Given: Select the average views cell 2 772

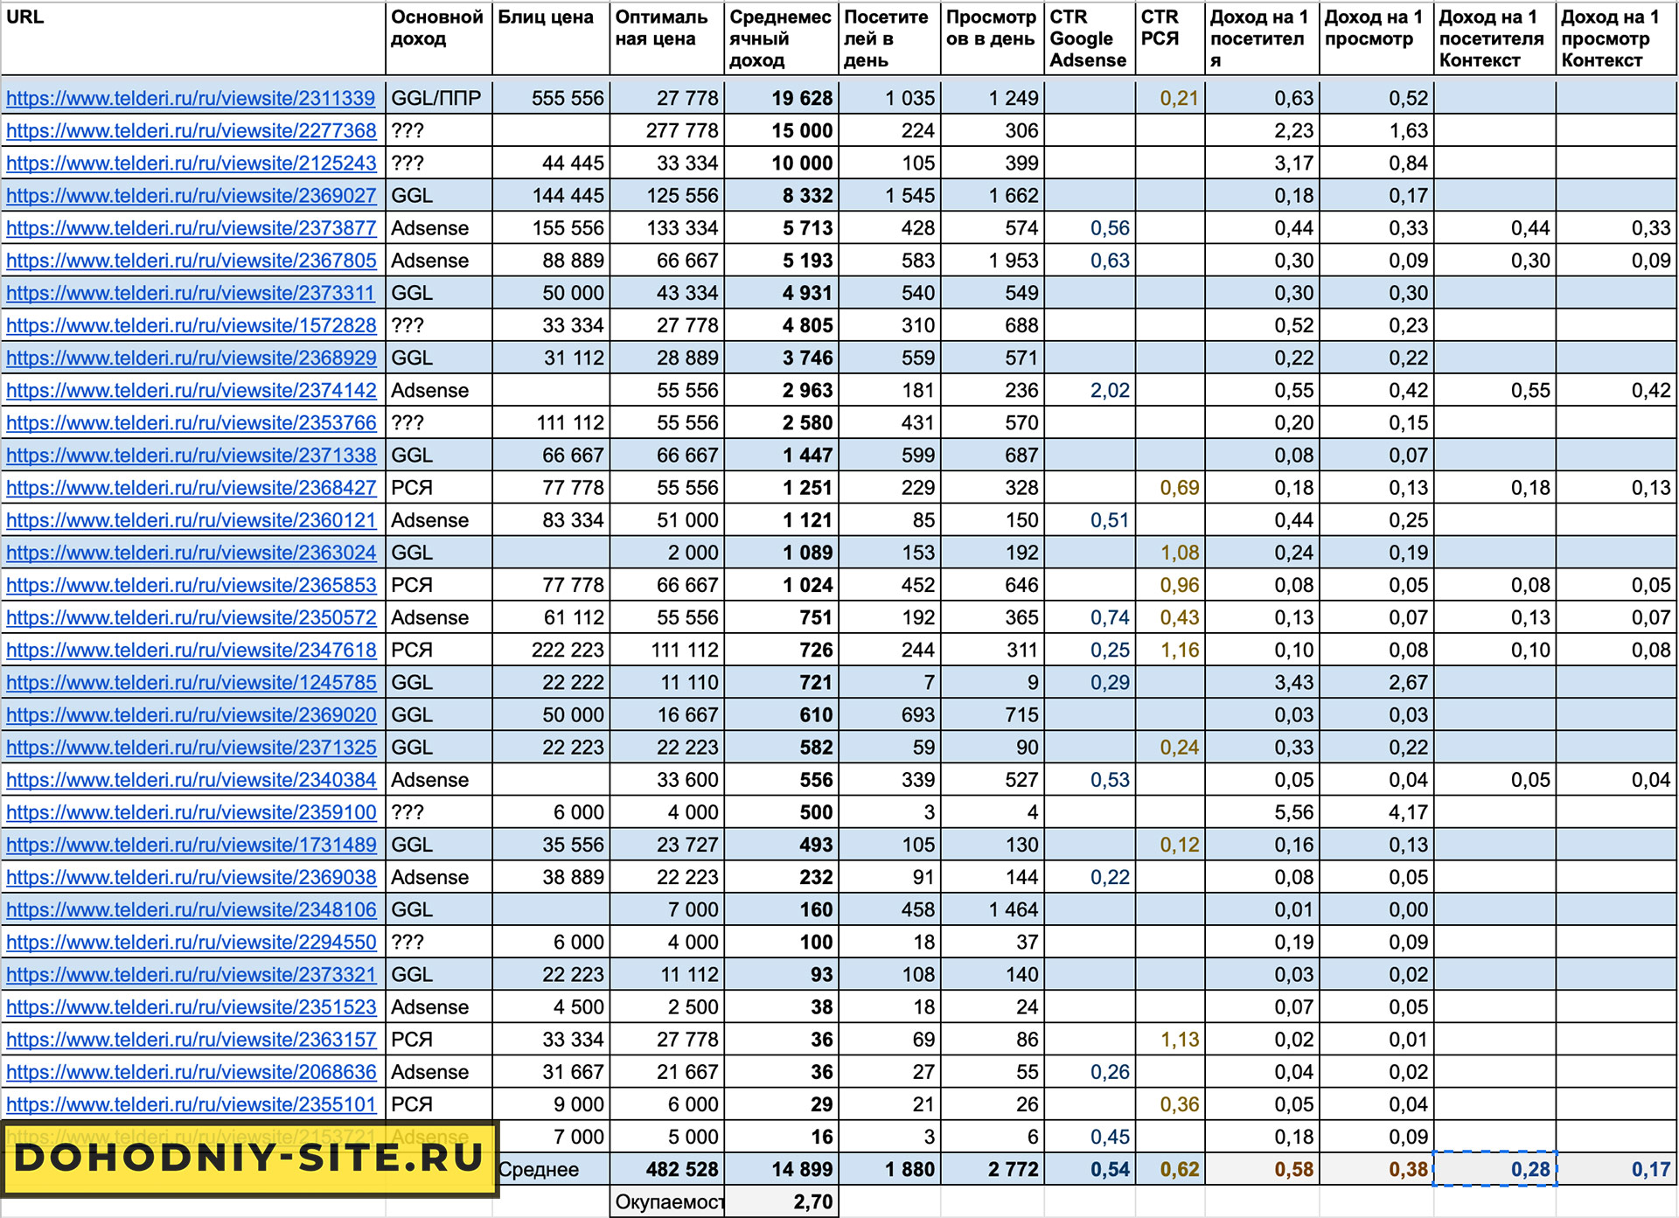Looking at the screenshot, I should coord(993,1169).
